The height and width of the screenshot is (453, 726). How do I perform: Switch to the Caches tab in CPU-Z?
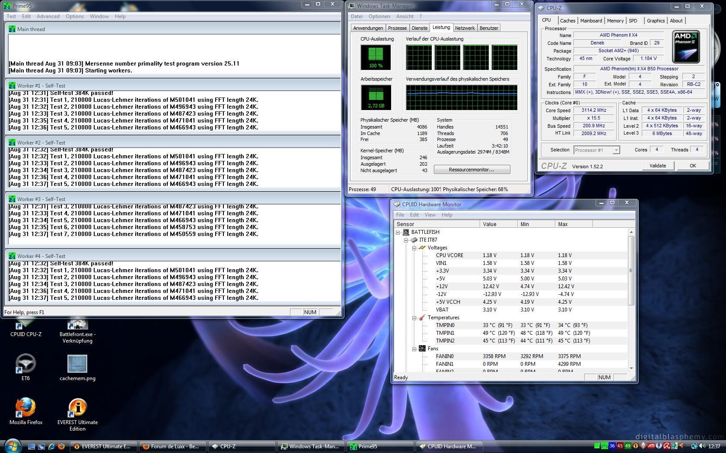coord(567,21)
